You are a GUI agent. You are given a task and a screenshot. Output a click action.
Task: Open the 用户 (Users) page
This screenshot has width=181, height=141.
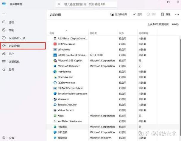coord(11,54)
